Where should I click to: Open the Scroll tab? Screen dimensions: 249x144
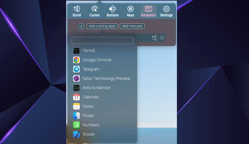77,11
